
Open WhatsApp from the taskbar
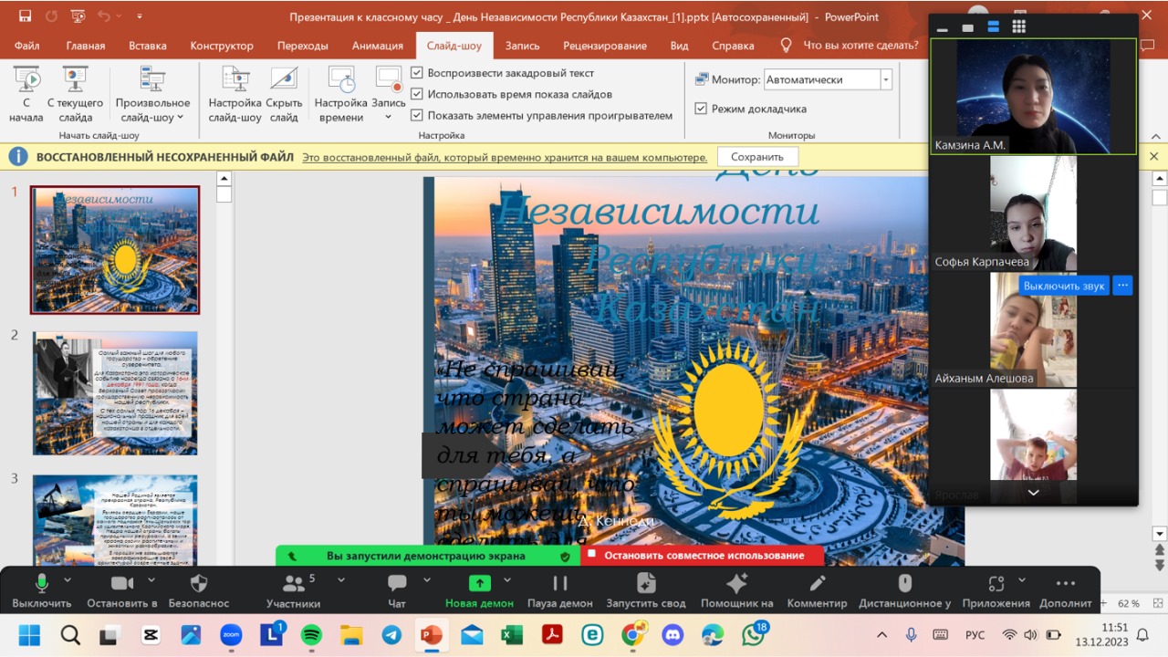753,635
